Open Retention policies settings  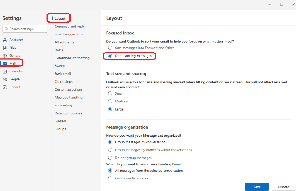coord(68,113)
